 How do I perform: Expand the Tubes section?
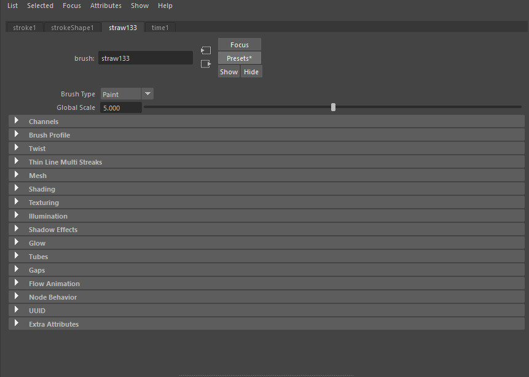pyautogui.click(x=267, y=256)
